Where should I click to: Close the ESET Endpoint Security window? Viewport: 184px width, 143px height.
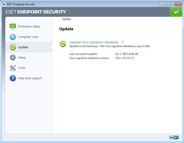coord(178,4)
